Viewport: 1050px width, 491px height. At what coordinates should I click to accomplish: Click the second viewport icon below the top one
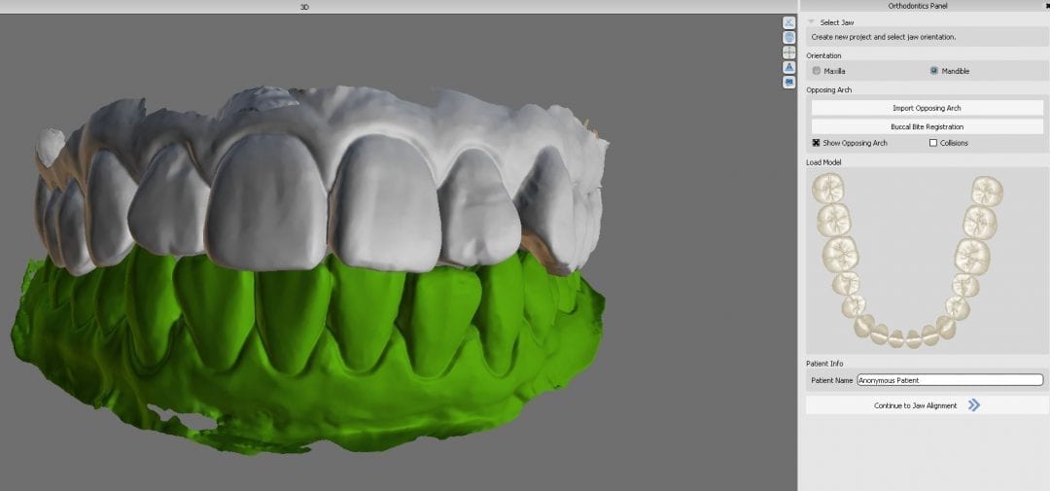coord(788,38)
